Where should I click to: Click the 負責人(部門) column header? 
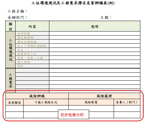click(127, 102)
